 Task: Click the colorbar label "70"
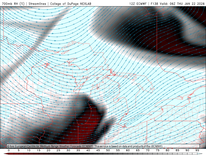[x=148, y=150]
